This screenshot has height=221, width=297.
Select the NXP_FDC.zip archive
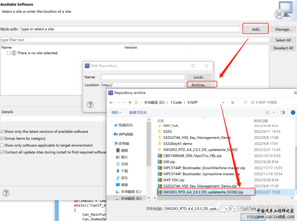pos(174,180)
